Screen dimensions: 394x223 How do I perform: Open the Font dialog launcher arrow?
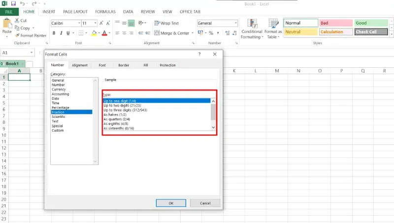[x=110, y=43]
